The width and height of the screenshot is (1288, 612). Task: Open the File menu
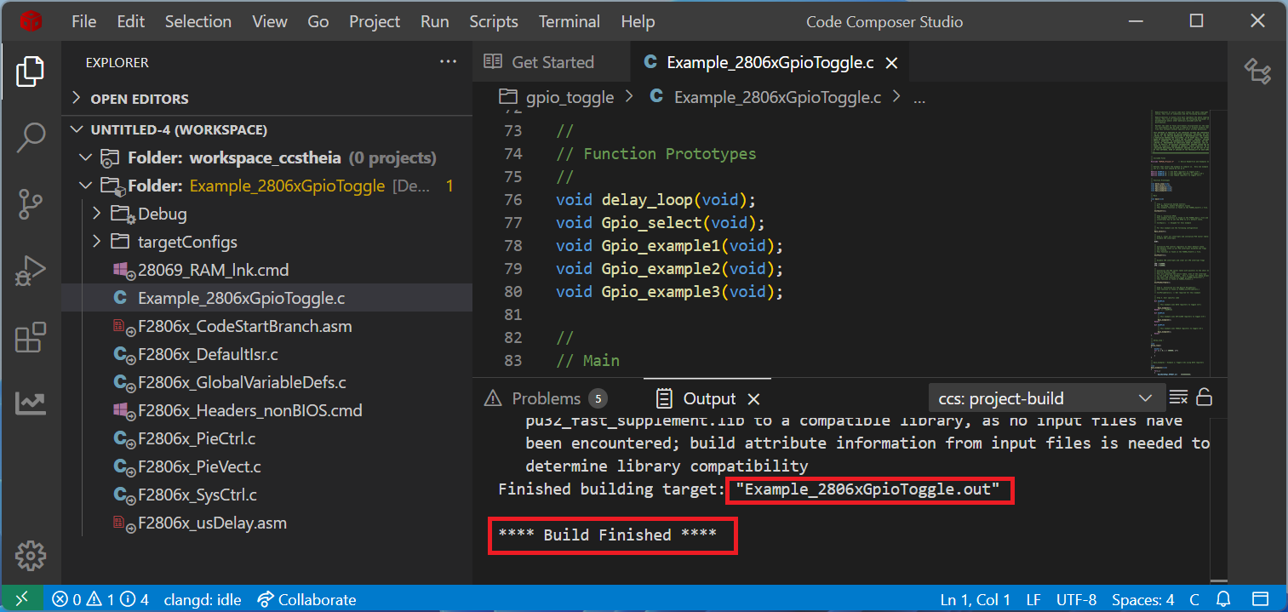tap(83, 22)
